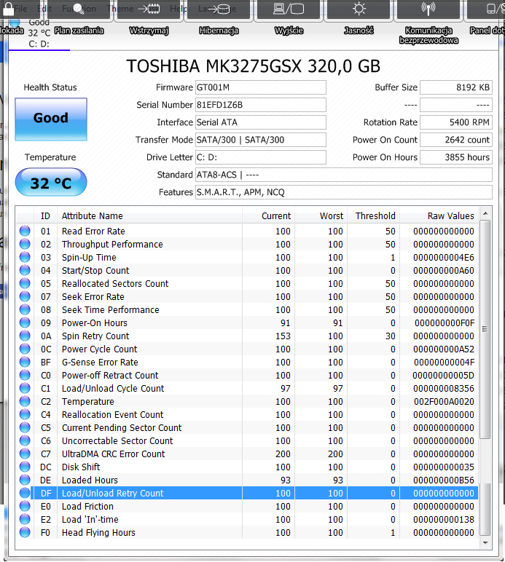505x562 pixels.
Task: Click status circle for G-Sense Error Rate
Action: (x=25, y=362)
